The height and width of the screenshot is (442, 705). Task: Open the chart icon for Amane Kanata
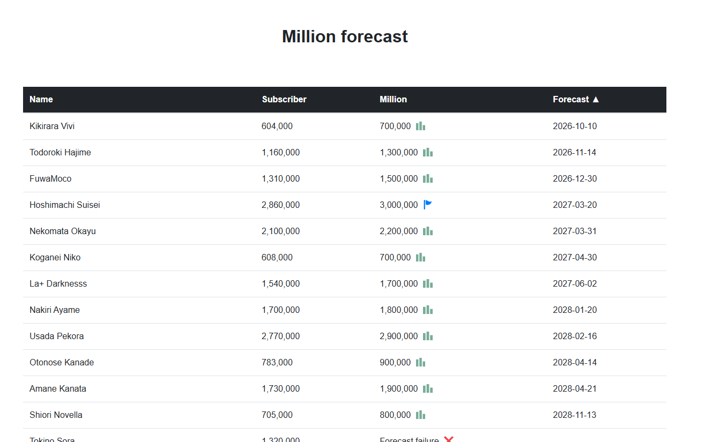click(x=428, y=389)
